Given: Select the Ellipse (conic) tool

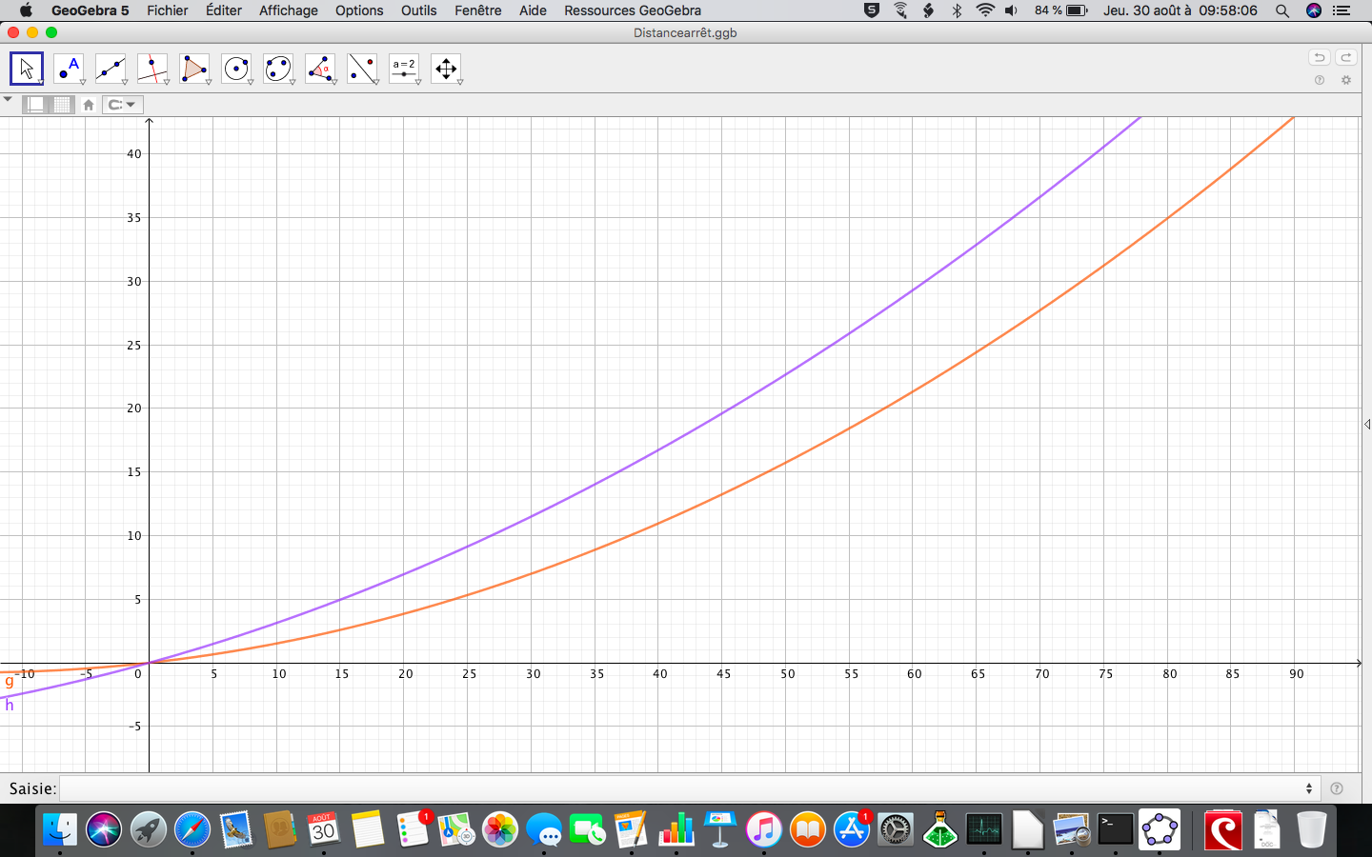Looking at the screenshot, I should coord(278,69).
